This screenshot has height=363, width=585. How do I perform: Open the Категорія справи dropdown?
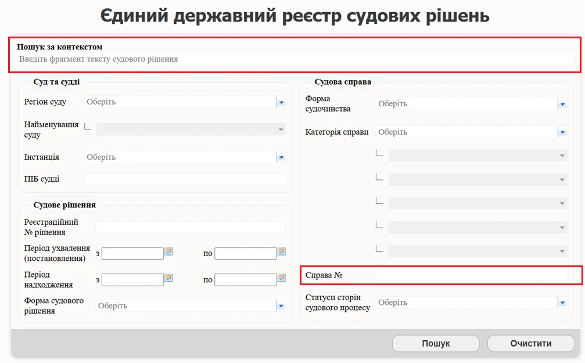tap(562, 132)
